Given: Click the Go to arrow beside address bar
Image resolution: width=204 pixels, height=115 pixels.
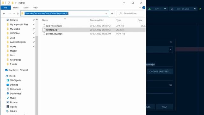Looking at the screenshot, I should click(x=112, y=13).
